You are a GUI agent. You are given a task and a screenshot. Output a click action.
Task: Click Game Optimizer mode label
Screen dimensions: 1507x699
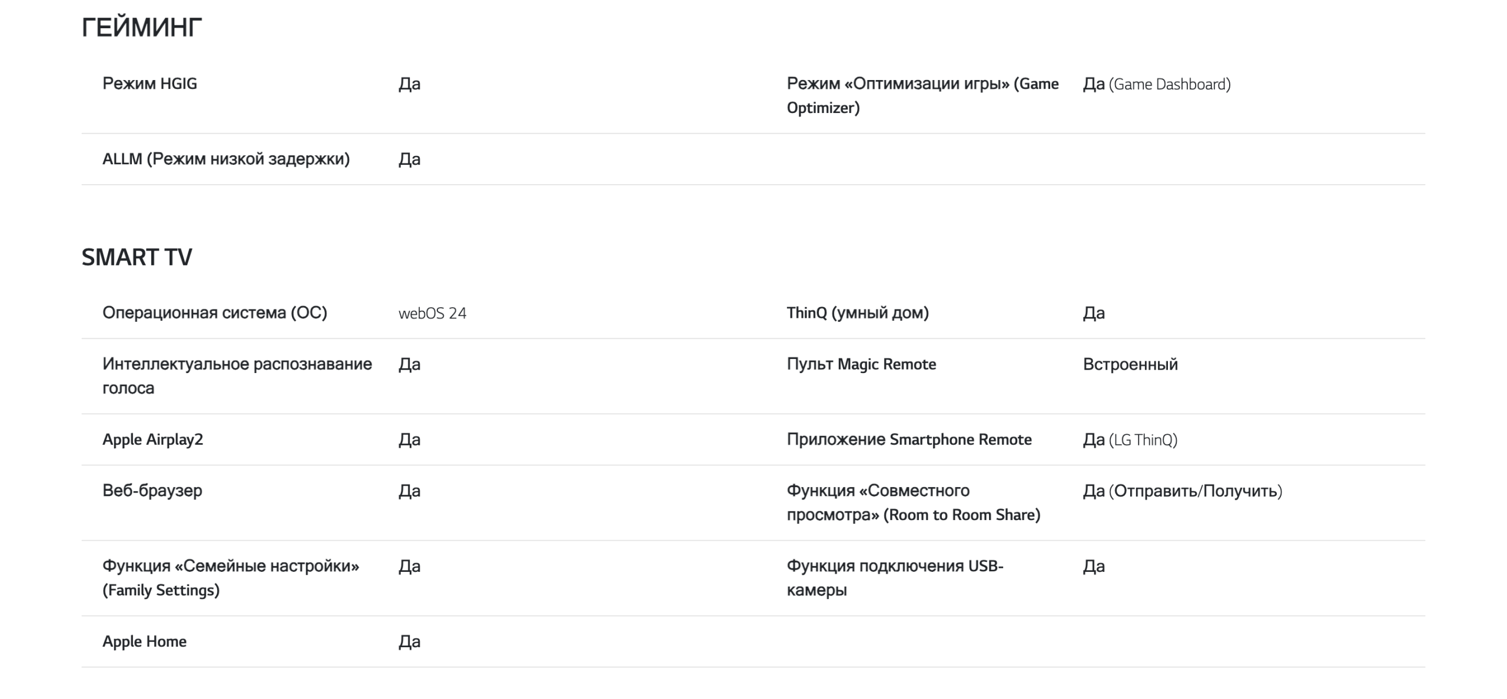[x=922, y=95]
